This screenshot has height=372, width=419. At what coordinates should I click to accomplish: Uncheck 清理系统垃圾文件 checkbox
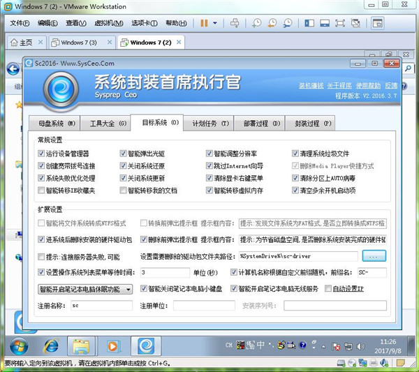point(295,154)
